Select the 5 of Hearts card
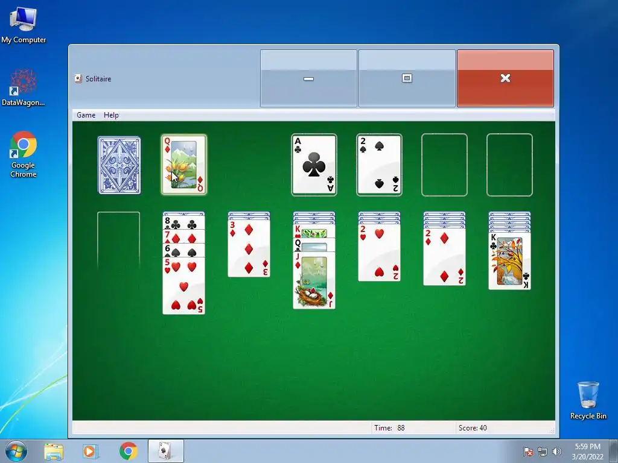The width and height of the screenshot is (618, 463). coord(183,286)
